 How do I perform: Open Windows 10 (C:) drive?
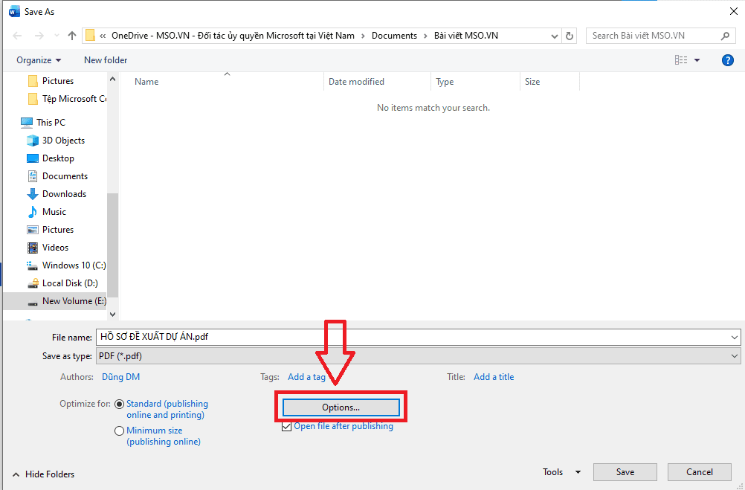pyautogui.click(x=73, y=265)
